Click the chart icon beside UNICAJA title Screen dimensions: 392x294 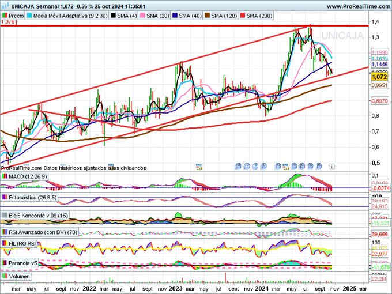coord(5,6)
